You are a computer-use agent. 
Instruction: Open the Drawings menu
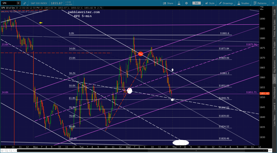coord(226,3)
